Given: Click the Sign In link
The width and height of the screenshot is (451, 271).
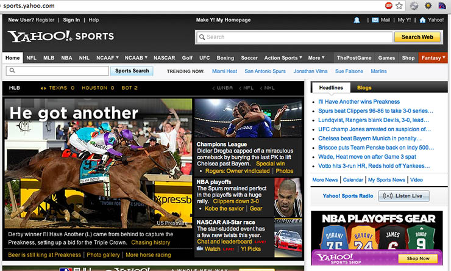Looking at the screenshot, I should (x=71, y=20).
